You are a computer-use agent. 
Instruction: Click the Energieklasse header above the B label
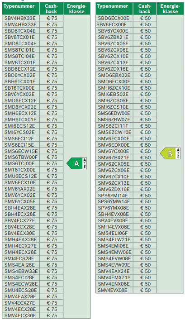click(x=170, y=9)
